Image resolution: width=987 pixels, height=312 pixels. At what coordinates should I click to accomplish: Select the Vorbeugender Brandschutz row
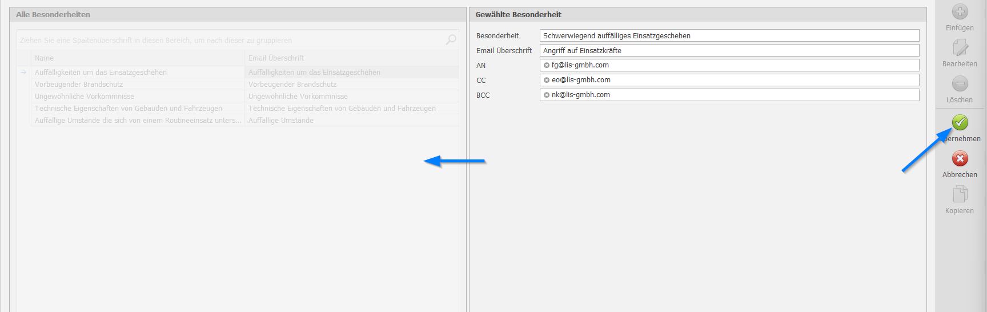point(137,85)
